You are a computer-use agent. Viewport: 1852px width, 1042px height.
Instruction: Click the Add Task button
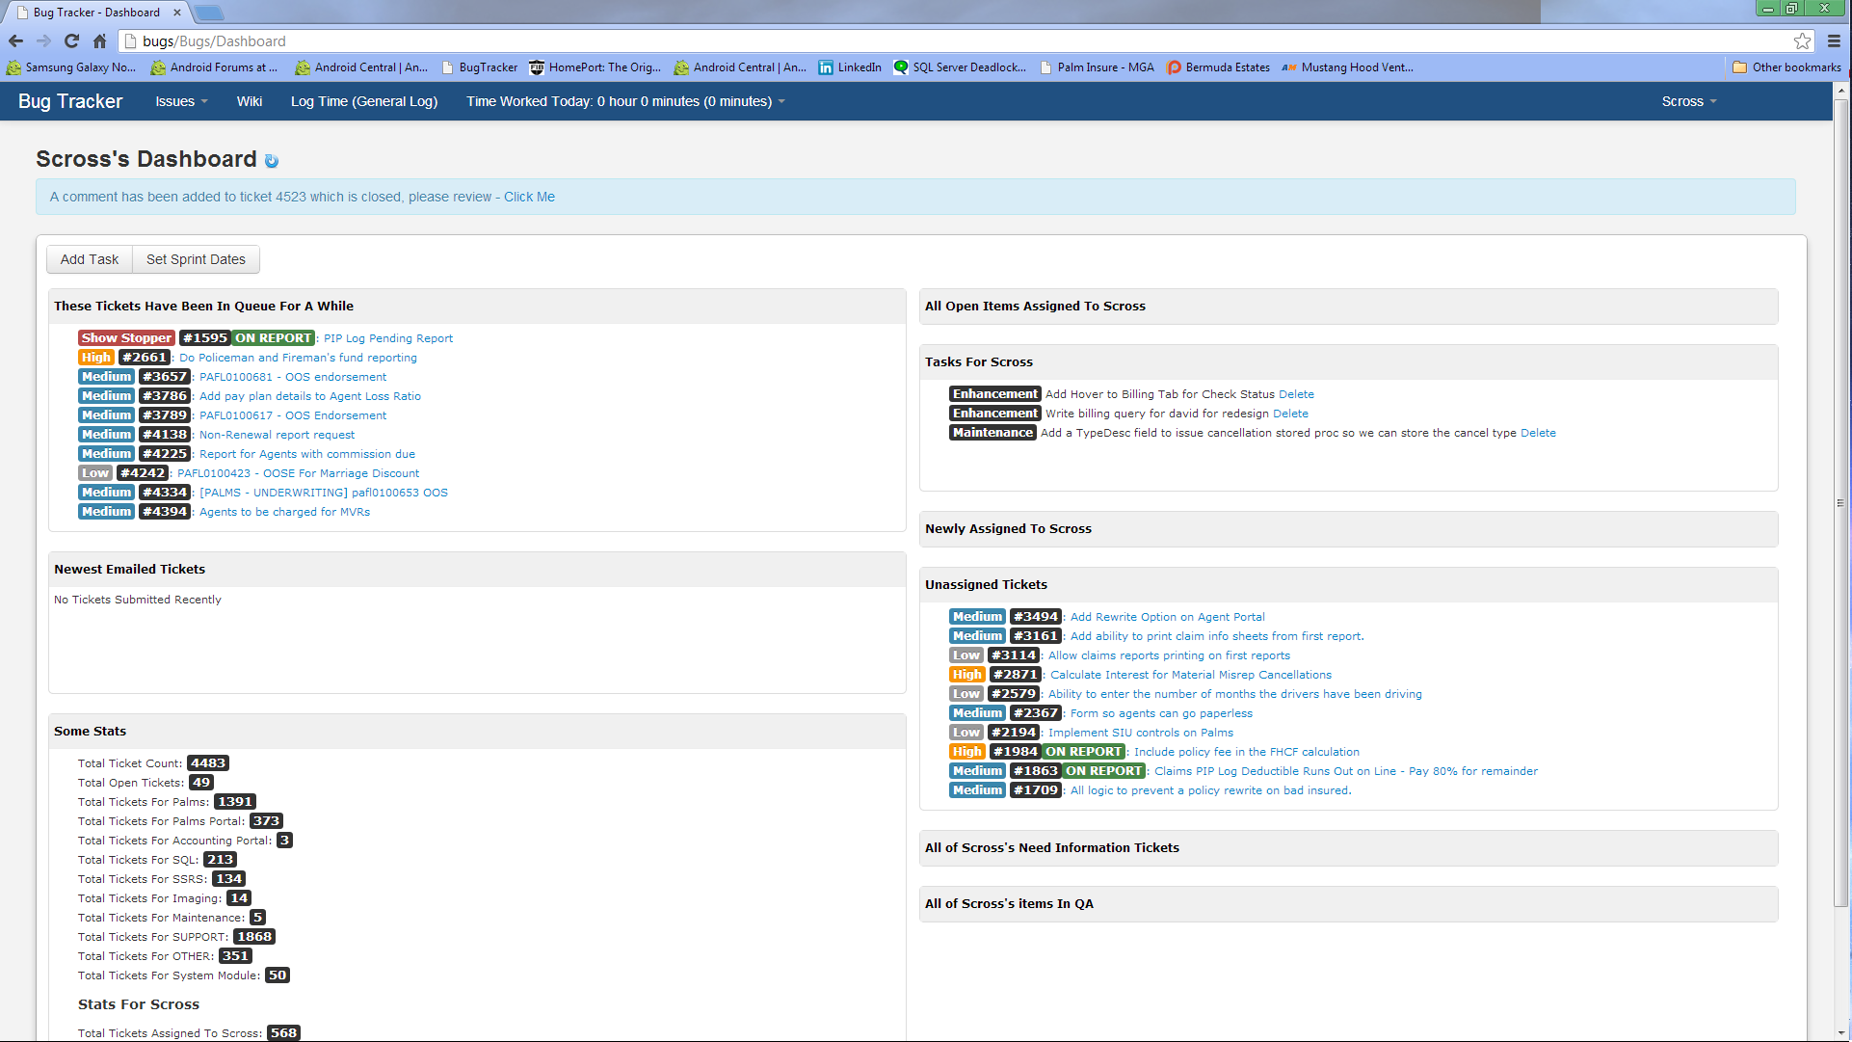[x=90, y=259]
